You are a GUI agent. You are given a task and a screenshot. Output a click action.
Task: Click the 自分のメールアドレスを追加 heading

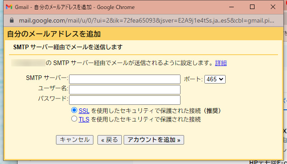point(54,34)
